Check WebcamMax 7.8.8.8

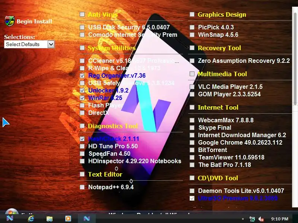(x=192, y=120)
